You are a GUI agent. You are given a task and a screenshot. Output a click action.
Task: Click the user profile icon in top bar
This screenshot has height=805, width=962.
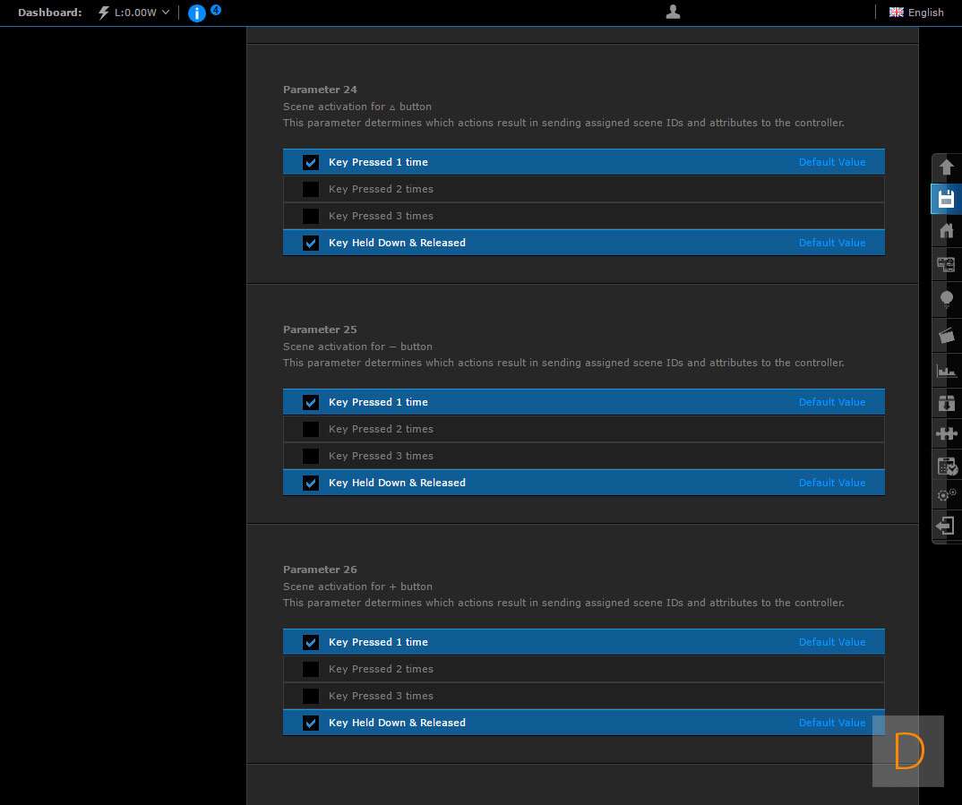(x=674, y=12)
